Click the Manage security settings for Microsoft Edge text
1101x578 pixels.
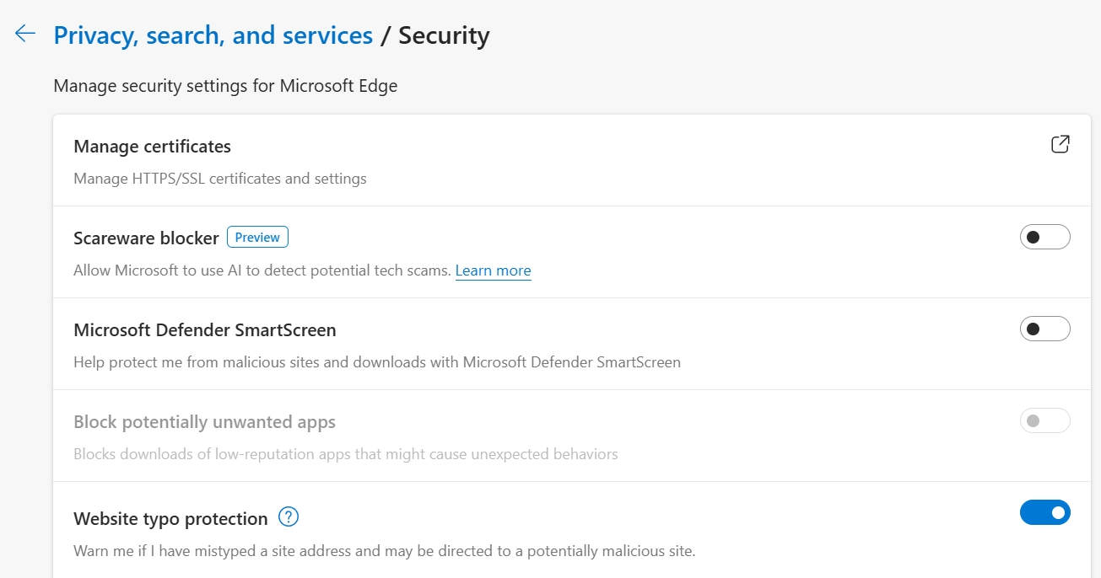(224, 86)
